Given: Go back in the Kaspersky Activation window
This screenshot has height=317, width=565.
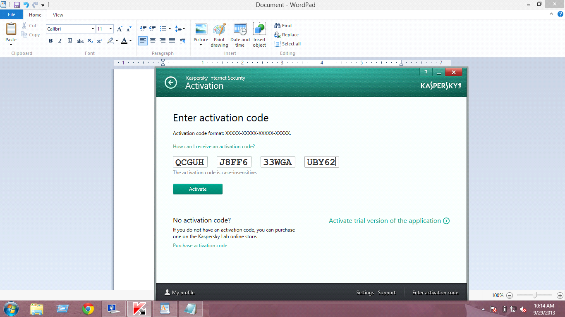Looking at the screenshot, I should click(x=170, y=83).
